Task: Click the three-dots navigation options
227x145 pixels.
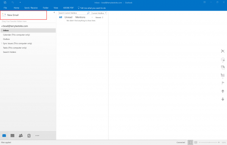Action: (37, 136)
